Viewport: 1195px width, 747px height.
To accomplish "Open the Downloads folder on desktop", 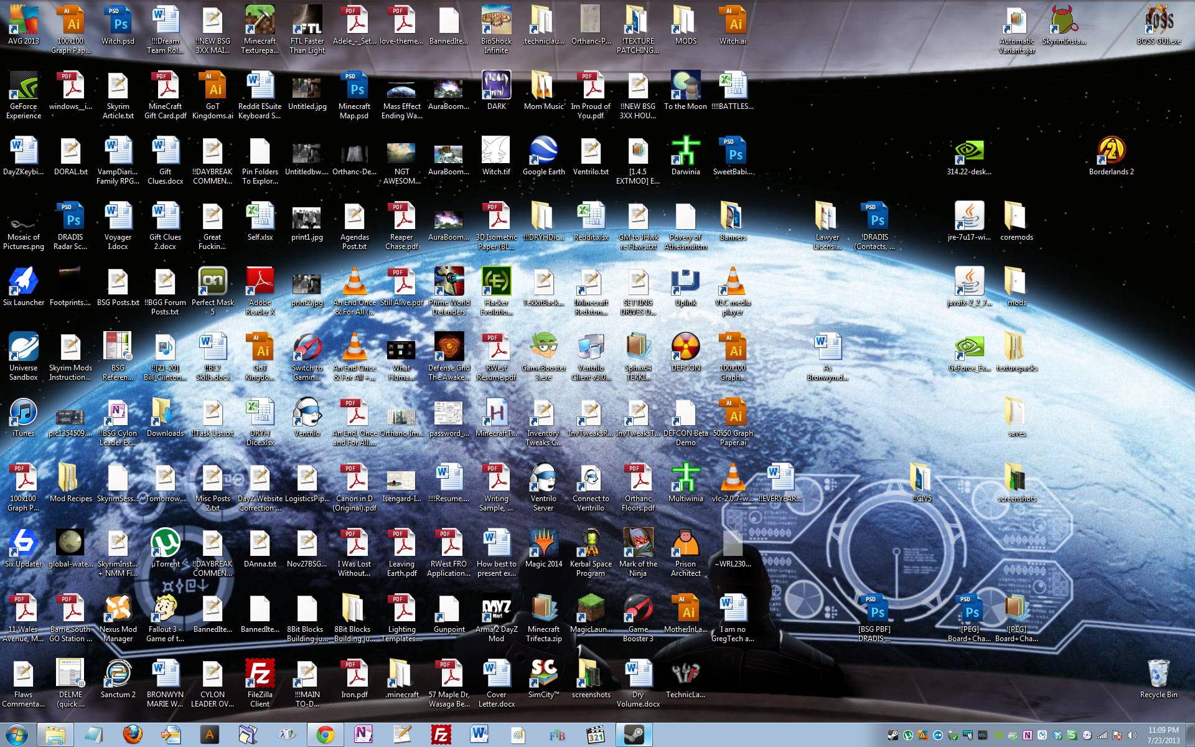I will 165,417.
